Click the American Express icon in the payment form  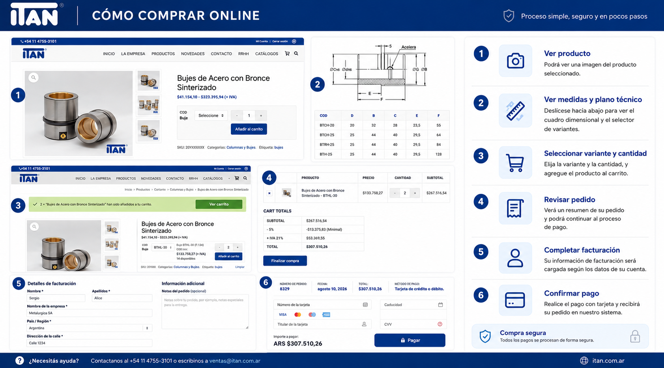(x=326, y=314)
